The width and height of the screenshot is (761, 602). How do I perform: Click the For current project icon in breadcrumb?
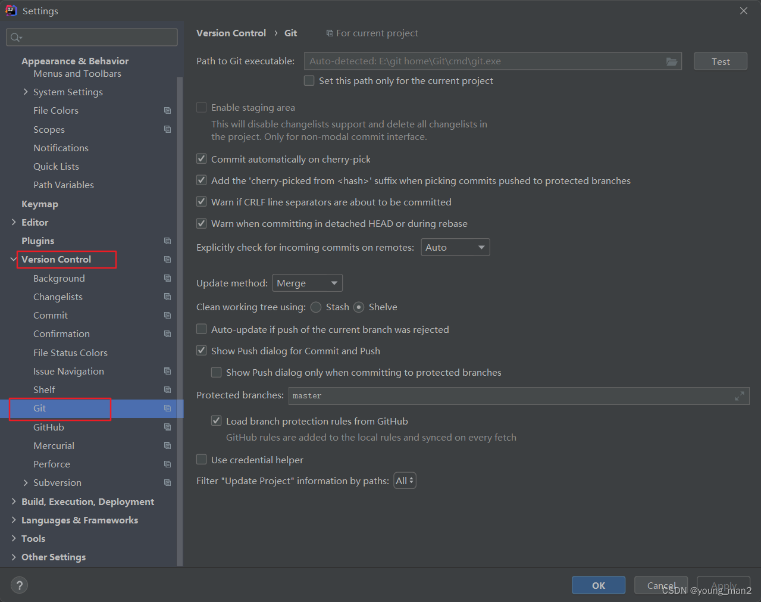coord(330,33)
